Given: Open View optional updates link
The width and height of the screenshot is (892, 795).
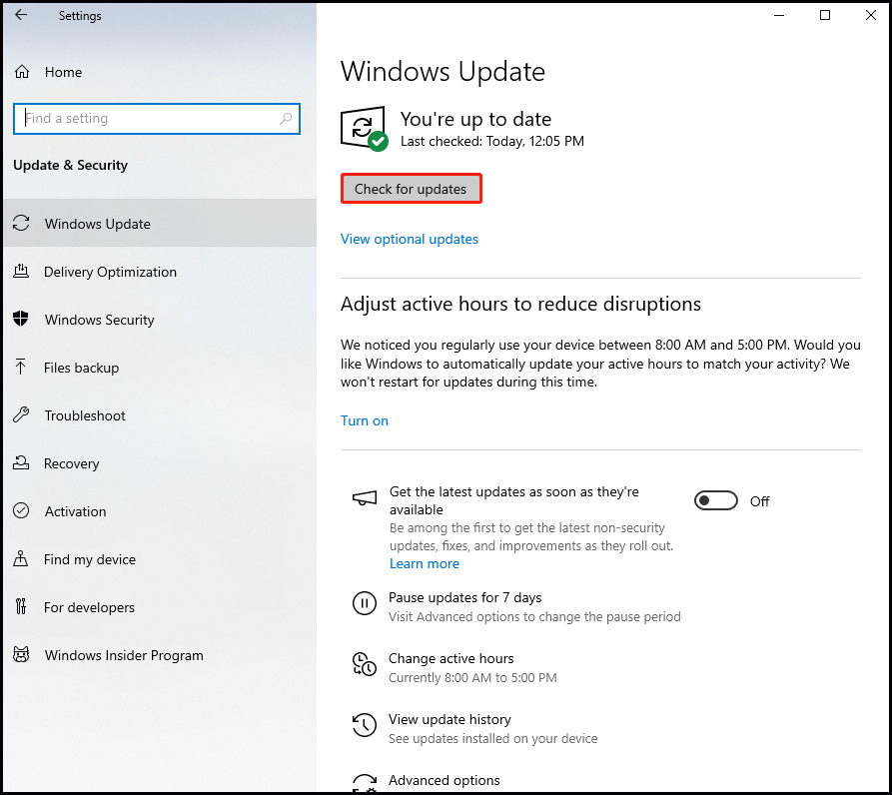Looking at the screenshot, I should click(409, 239).
